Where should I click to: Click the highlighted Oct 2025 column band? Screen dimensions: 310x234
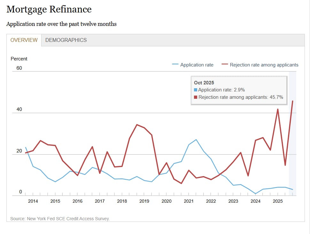293,134
